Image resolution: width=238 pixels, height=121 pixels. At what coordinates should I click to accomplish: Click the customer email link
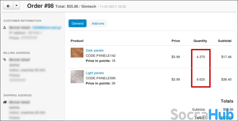46,27
